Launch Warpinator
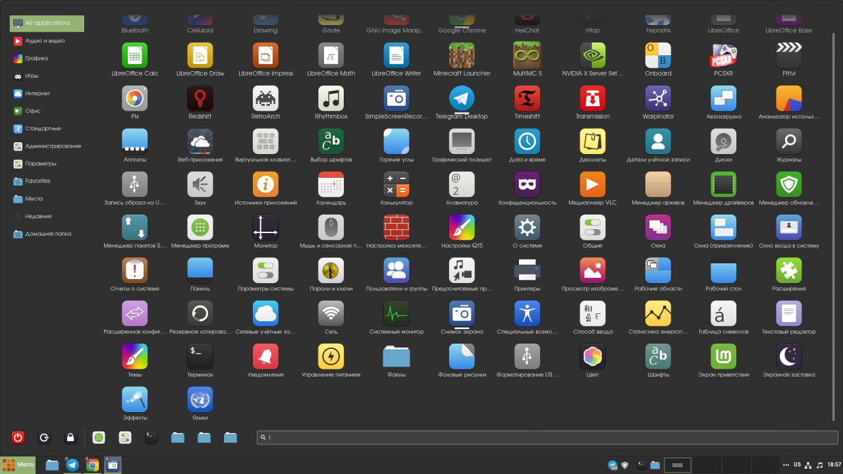The image size is (843, 474). coord(658,99)
